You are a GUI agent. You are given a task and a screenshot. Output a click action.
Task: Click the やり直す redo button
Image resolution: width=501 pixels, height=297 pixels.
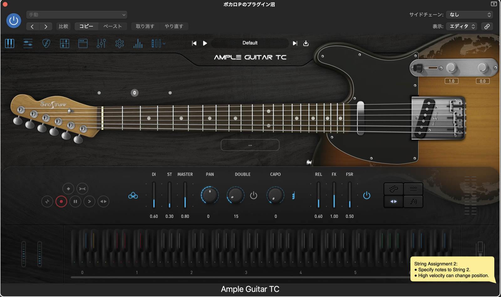[x=174, y=26]
